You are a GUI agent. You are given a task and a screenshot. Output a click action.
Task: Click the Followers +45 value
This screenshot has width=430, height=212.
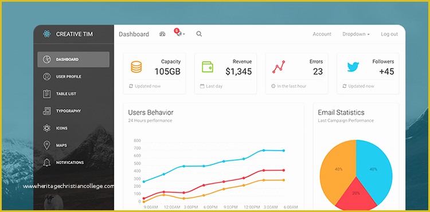(x=386, y=72)
